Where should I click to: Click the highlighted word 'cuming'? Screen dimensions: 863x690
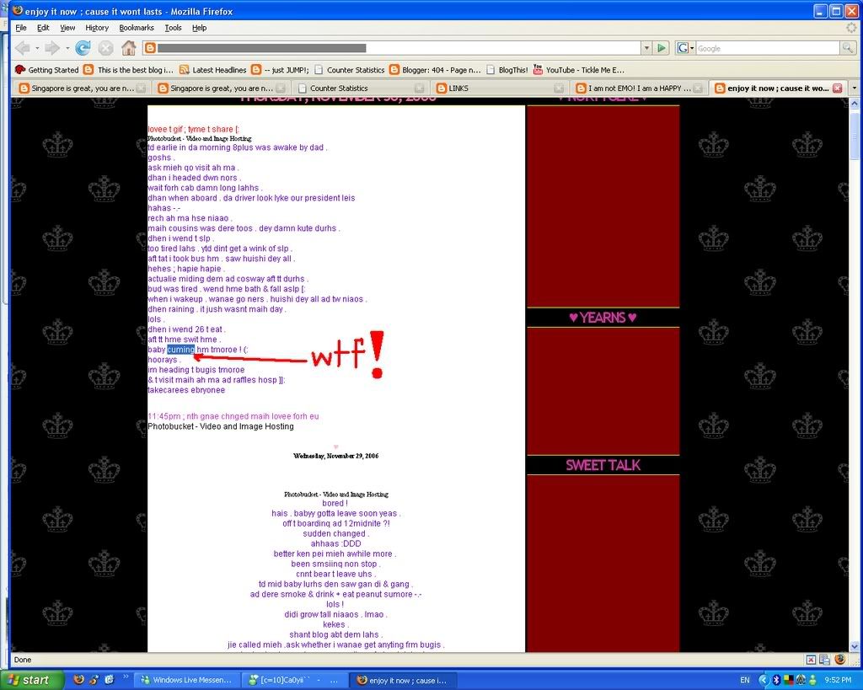click(x=180, y=350)
